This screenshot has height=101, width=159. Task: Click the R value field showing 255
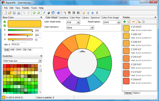point(38,31)
